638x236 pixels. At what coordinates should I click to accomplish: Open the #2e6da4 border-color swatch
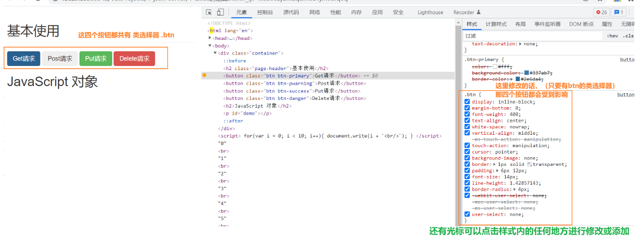pyautogui.click(x=518, y=79)
